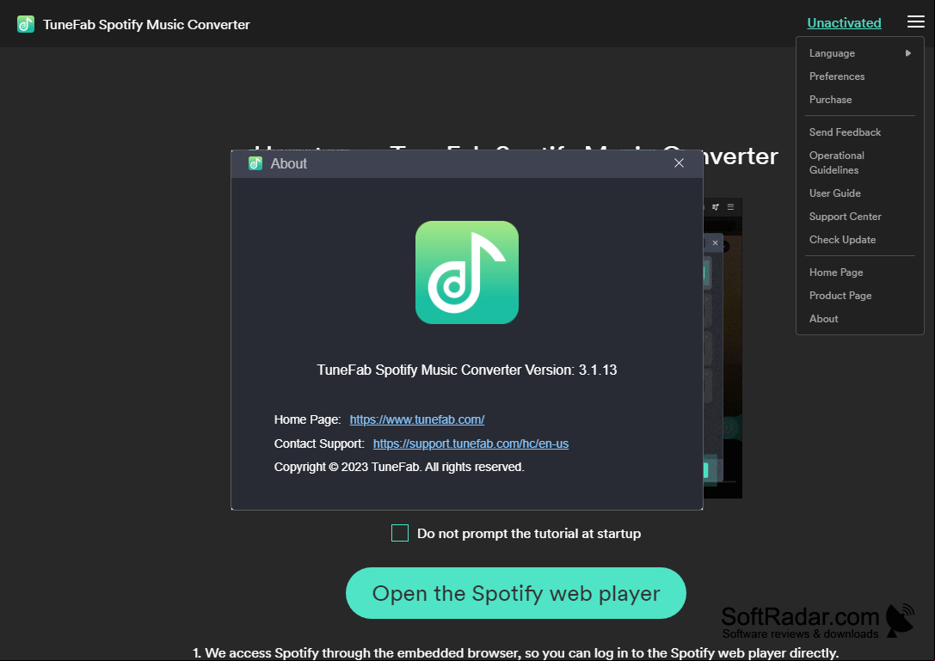Click the version 3.1.13 text

[466, 370]
